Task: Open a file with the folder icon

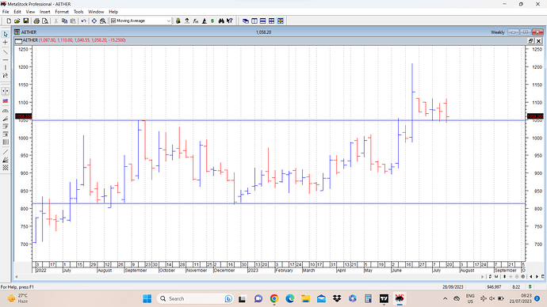Action: [17, 21]
